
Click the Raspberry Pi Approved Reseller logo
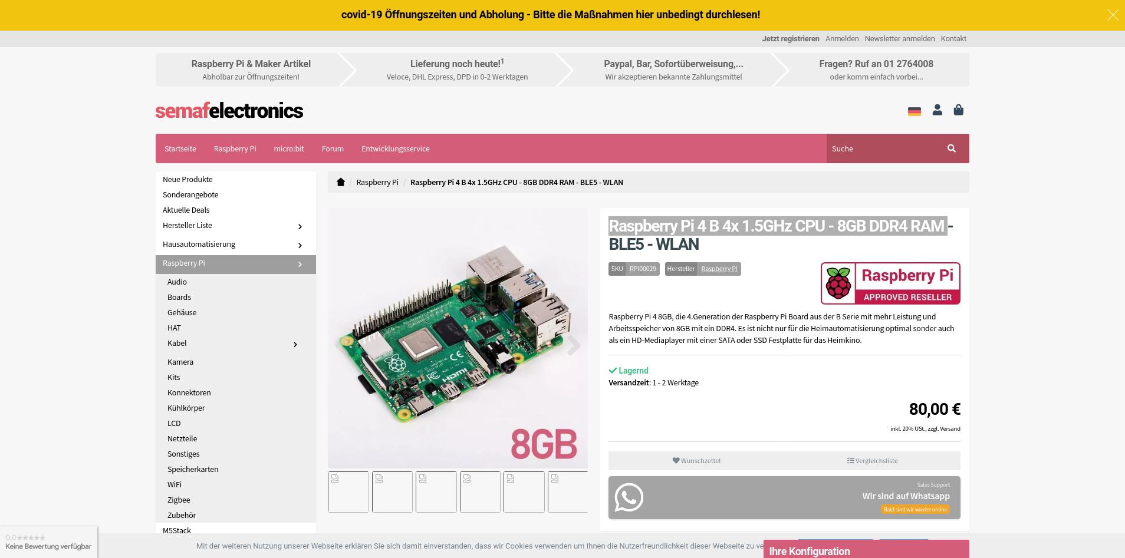click(x=890, y=283)
